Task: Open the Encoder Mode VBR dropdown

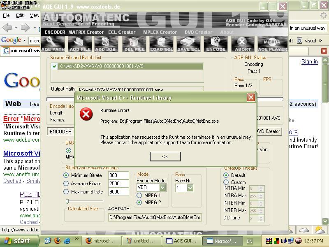Action: (x=162, y=187)
